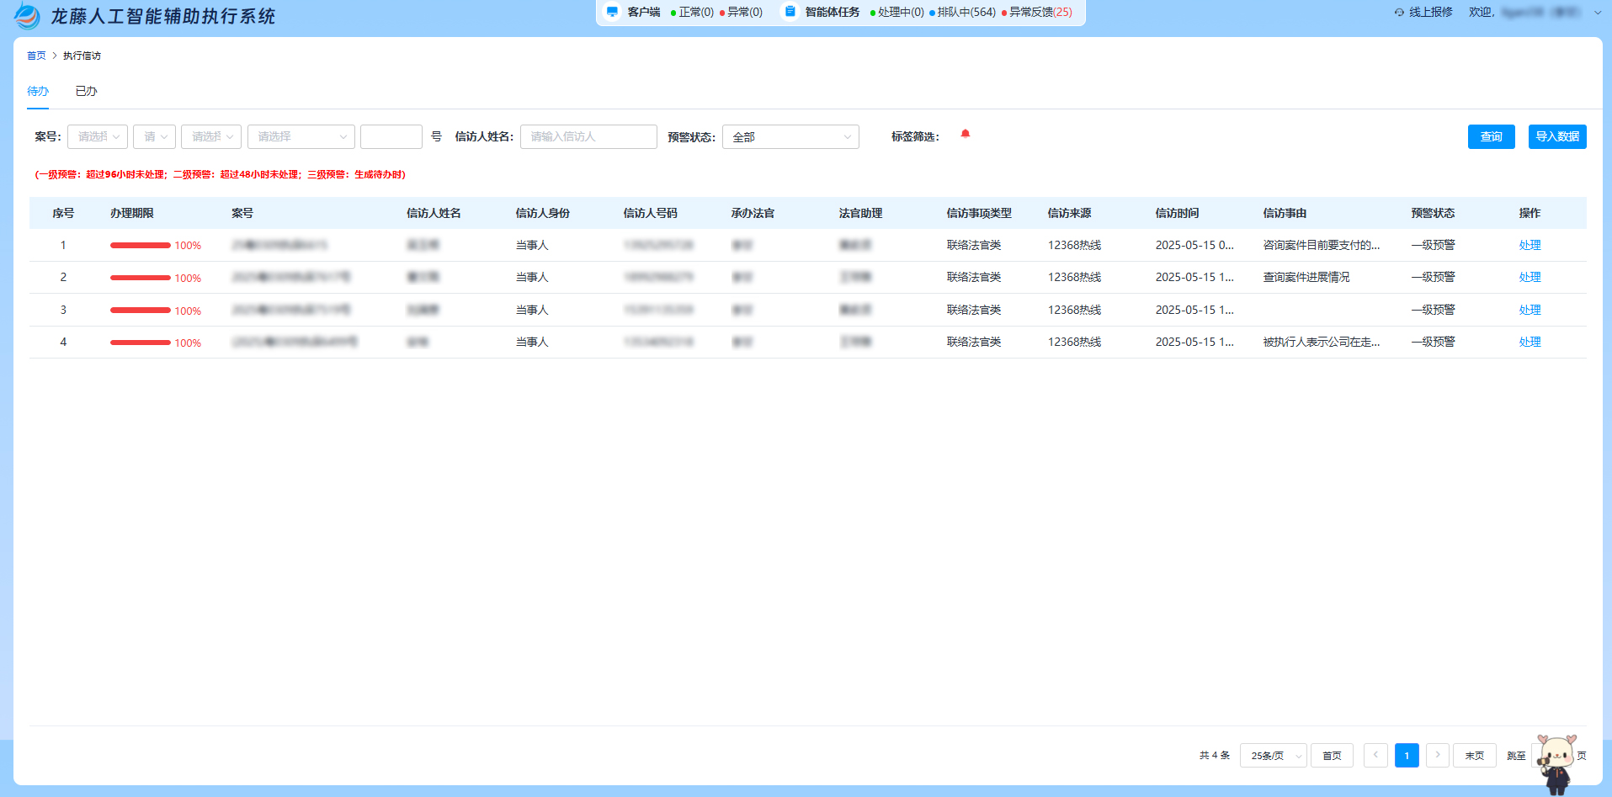Click the progress bar in row 3

tap(141, 311)
